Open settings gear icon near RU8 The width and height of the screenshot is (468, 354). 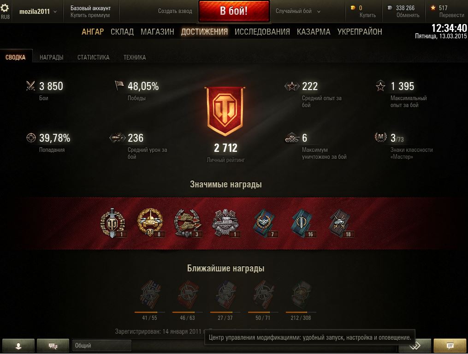[5, 7]
